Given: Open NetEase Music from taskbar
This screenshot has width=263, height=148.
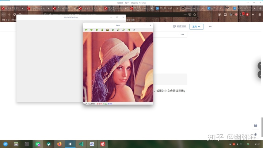Looking at the screenshot, I should click(x=103, y=144).
